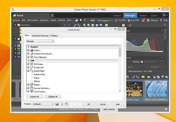Expand the Effects submenu
The image size is (176, 122).
pyautogui.click(x=32, y=81)
